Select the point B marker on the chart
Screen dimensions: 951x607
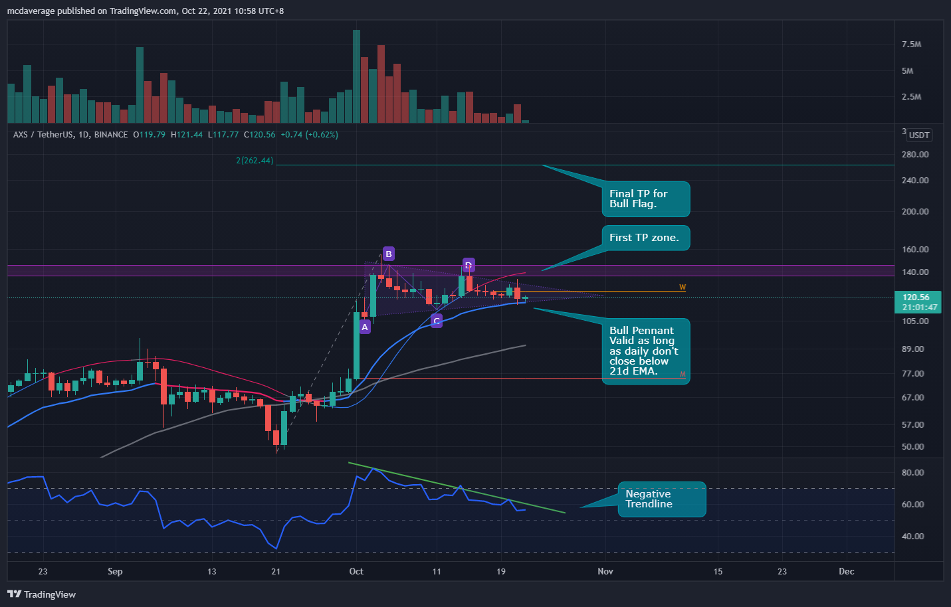pos(389,254)
